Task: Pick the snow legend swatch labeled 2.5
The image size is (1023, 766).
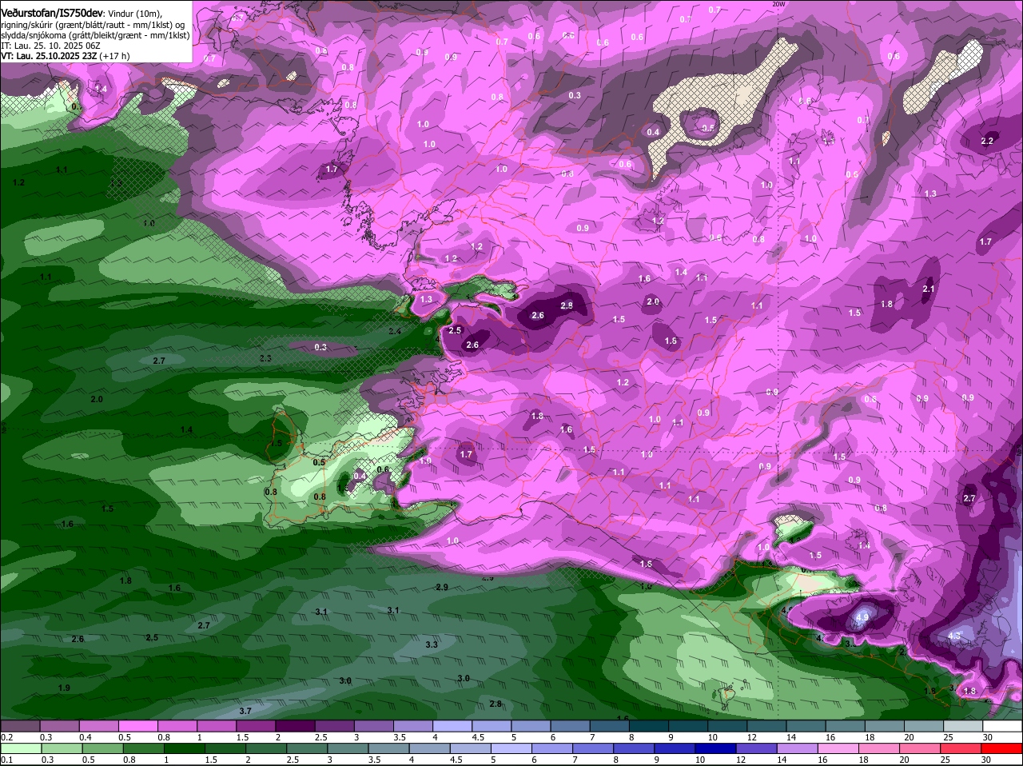Action: tap(333, 726)
